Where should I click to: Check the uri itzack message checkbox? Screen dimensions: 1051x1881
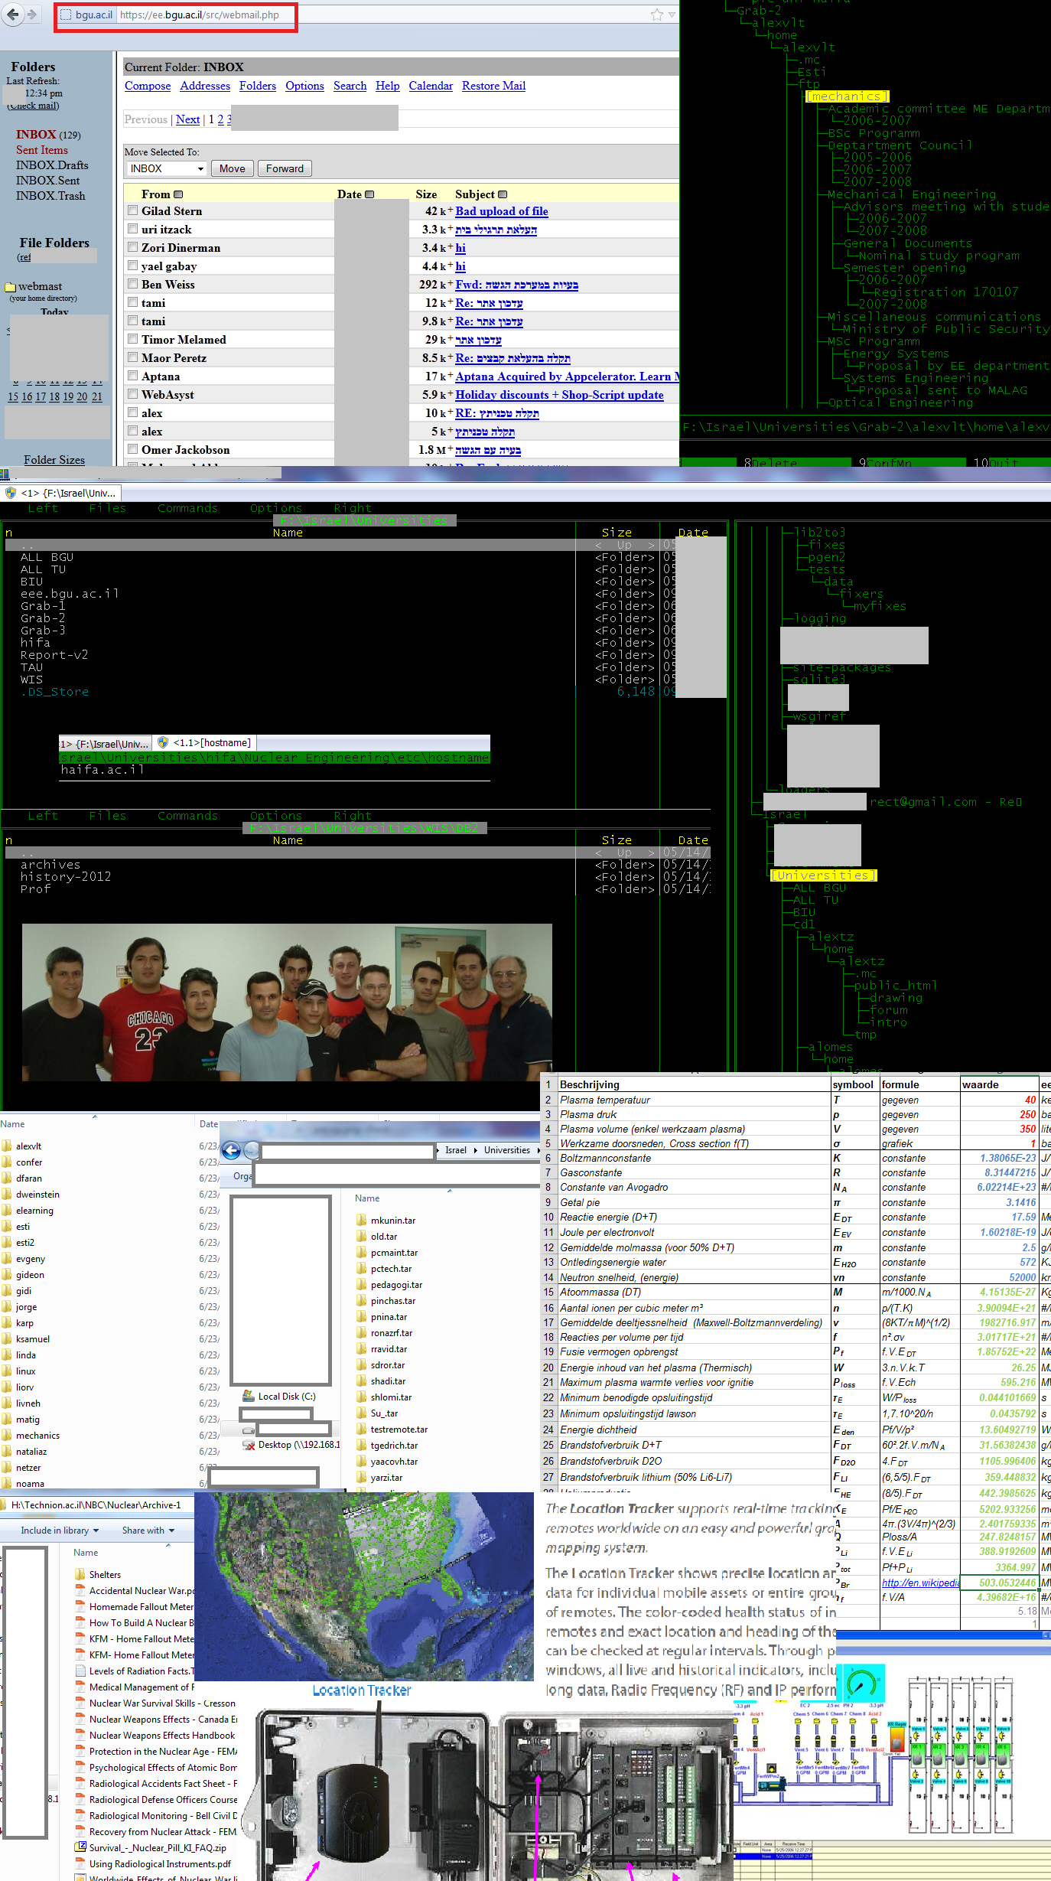pos(133,229)
